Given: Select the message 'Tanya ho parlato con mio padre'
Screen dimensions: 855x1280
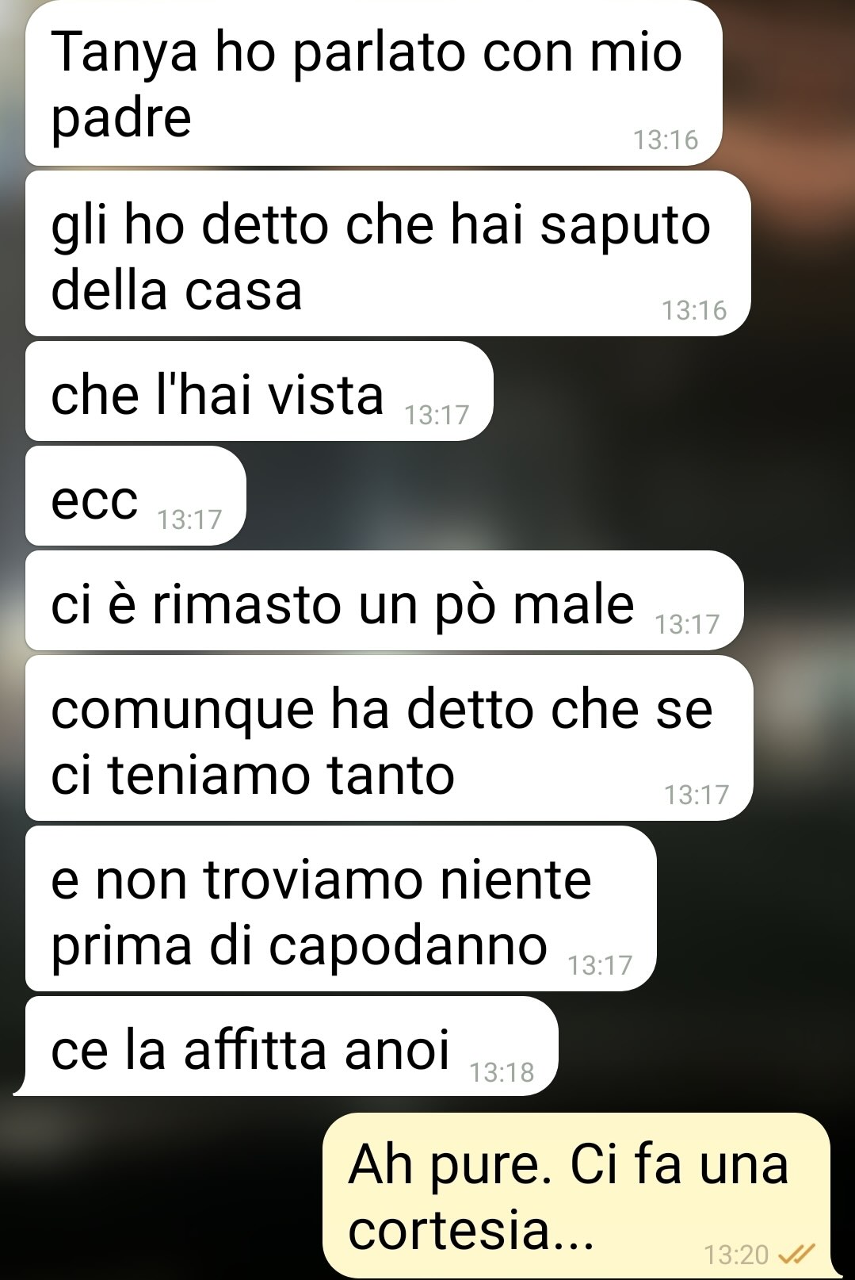Looking at the screenshot, I should click(373, 82).
